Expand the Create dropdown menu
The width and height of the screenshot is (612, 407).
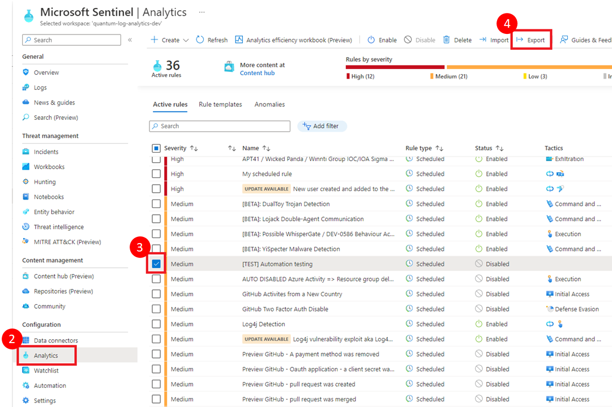pyautogui.click(x=170, y=40)
